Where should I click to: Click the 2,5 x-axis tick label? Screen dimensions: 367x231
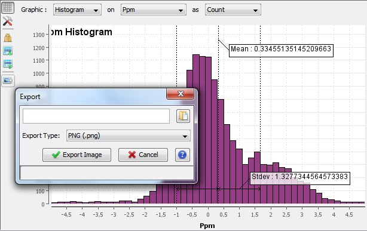point(286,215)
